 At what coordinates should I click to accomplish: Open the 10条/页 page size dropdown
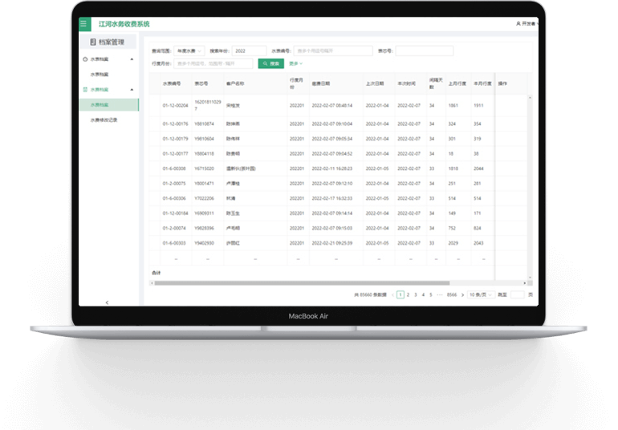(x=479, y=295)
